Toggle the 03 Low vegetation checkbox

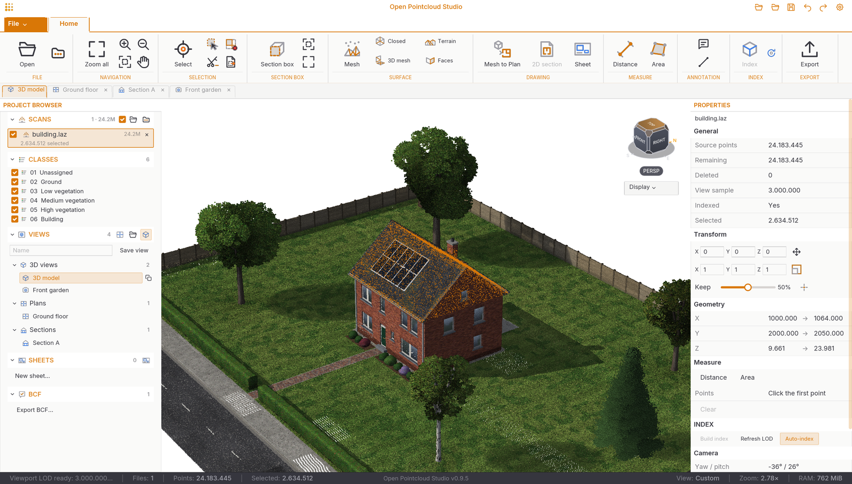(15, 191)
